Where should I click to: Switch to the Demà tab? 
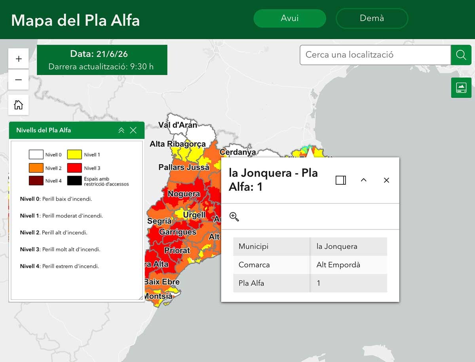coord(372,18)
